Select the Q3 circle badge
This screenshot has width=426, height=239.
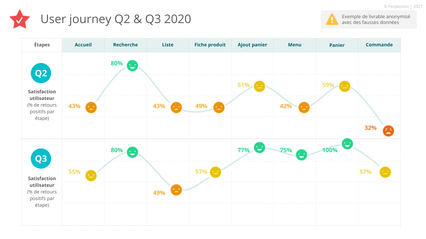click(x=41, y=159)
